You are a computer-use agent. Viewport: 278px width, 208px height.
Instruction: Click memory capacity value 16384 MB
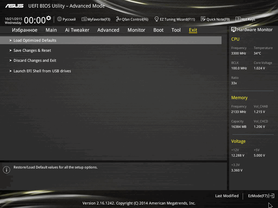(239, 127)
